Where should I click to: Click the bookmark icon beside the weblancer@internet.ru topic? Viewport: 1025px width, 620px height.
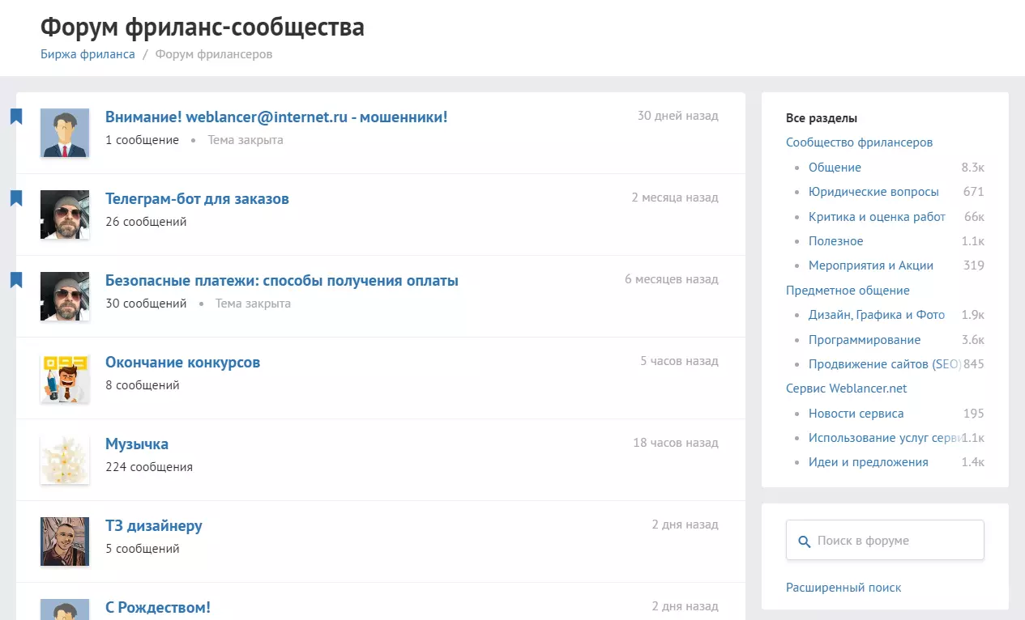tap(16, 117)
